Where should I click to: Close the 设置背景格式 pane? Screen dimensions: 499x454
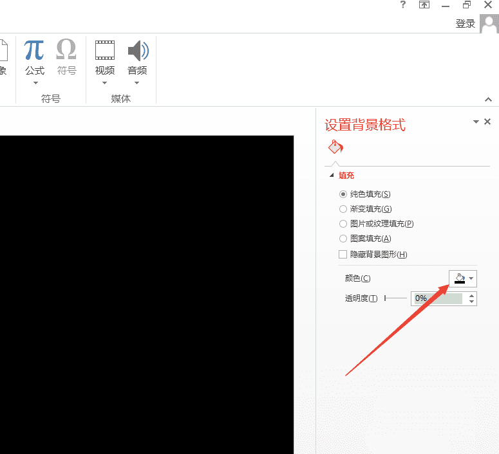(487, 122)
